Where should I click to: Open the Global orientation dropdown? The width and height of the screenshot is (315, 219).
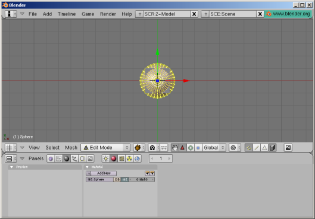[x=214, y=148]
